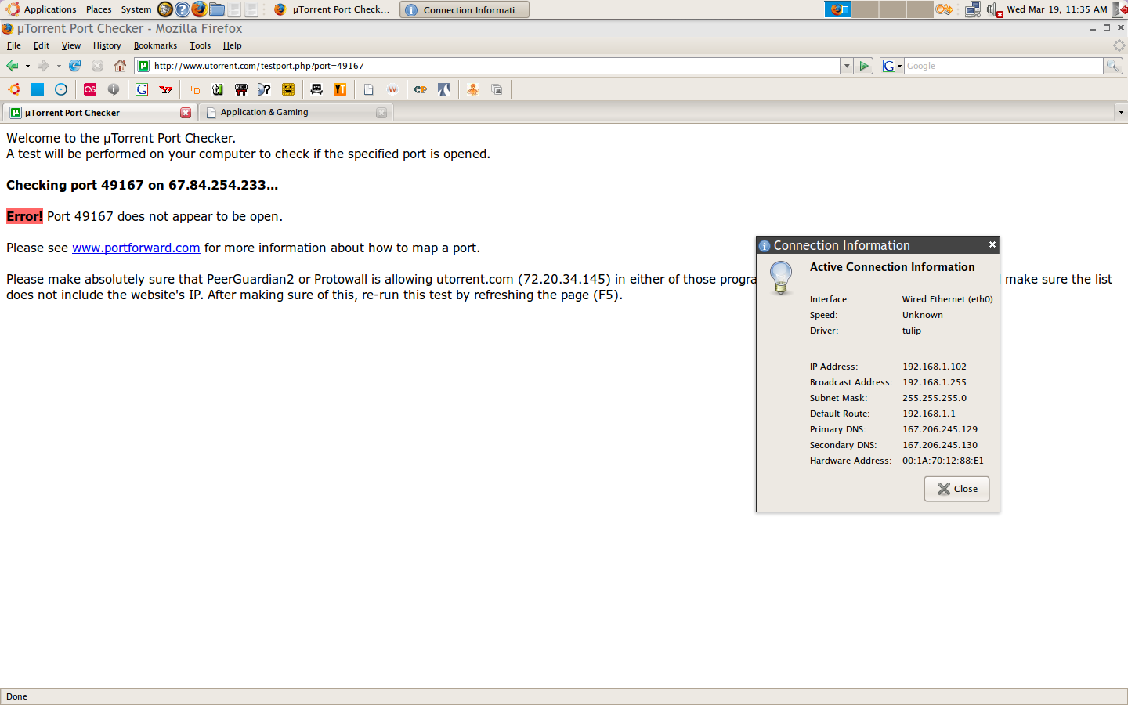Open the blue circle bookmark icon
The height and width of the screenshot is (705, 1128).
[61, 89]
